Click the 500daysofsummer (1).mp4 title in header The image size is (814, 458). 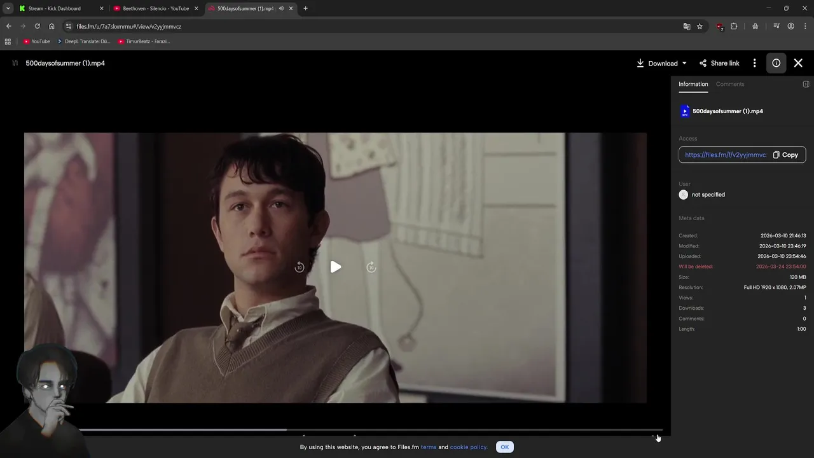tap(66, 63)
